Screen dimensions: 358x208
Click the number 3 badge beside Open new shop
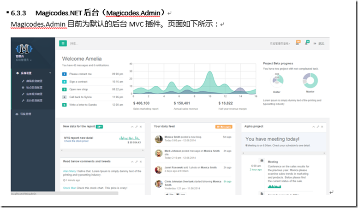coord(65,89)
